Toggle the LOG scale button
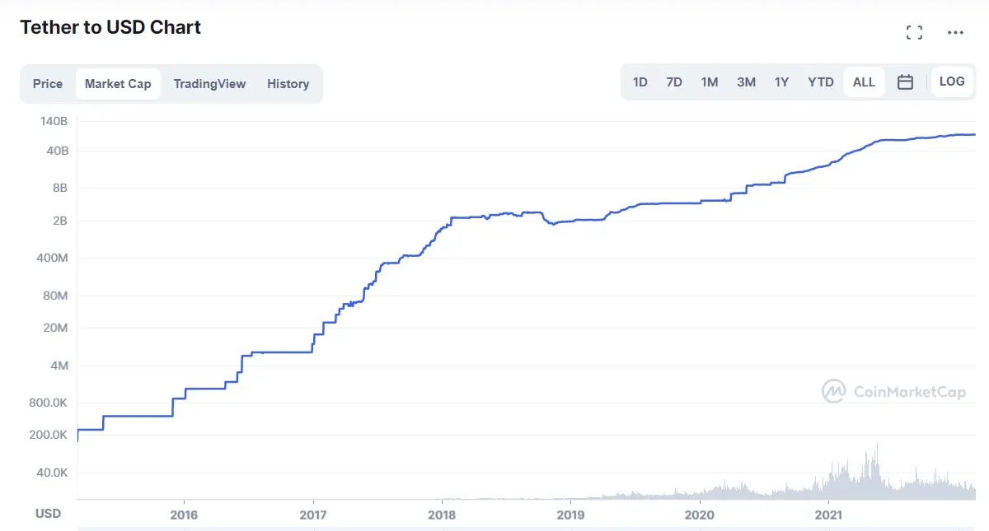The width and height of the screenshot is (989, 531). pos(952,82)
